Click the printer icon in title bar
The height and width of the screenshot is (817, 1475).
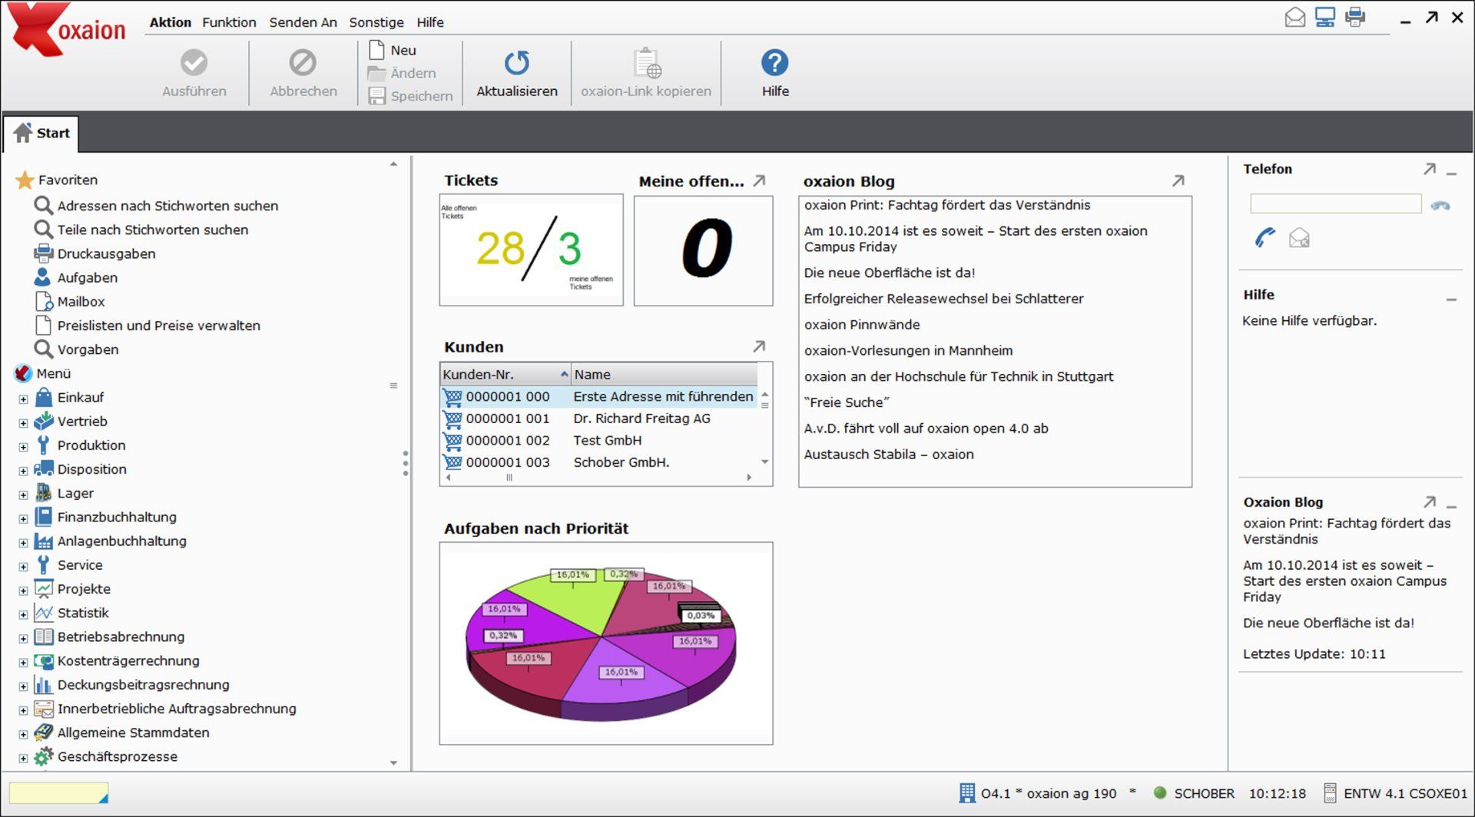point(1355,17)
